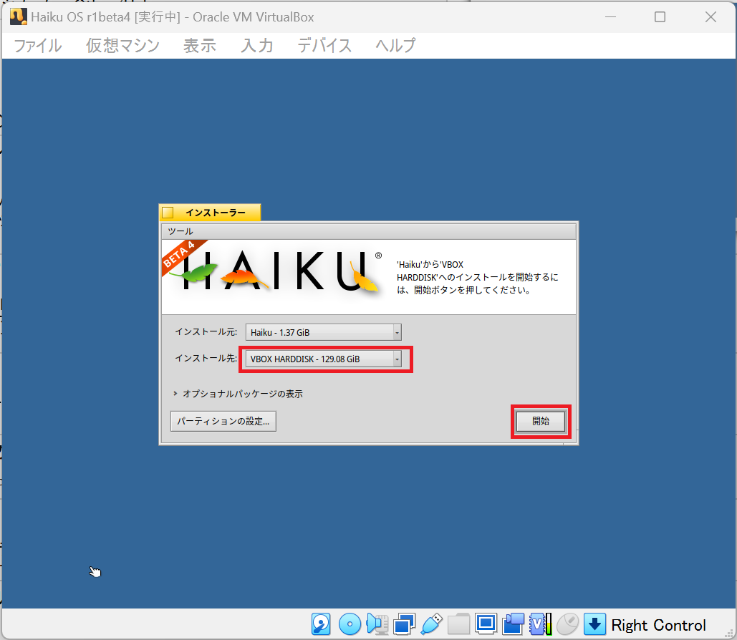This screenshot has width=737, height=640.
Task: Maximize the VirtualBox window
Action: click(660, 17)
